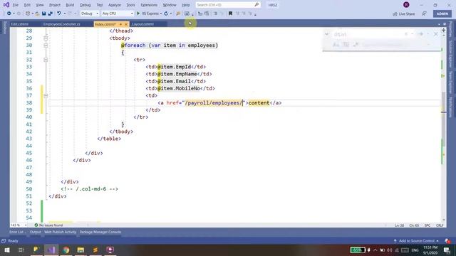456x256 pixels.
Task: Collapse the td block at line 37
Action: (x=46, y=95)
